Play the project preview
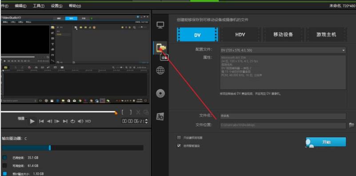 click(x=32, y=121)
